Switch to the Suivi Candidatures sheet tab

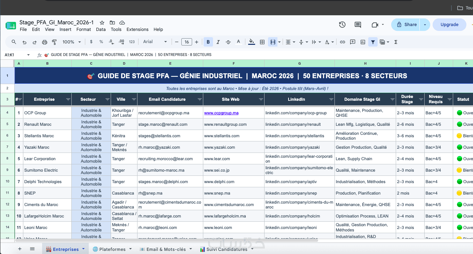(x=226, y=249)
